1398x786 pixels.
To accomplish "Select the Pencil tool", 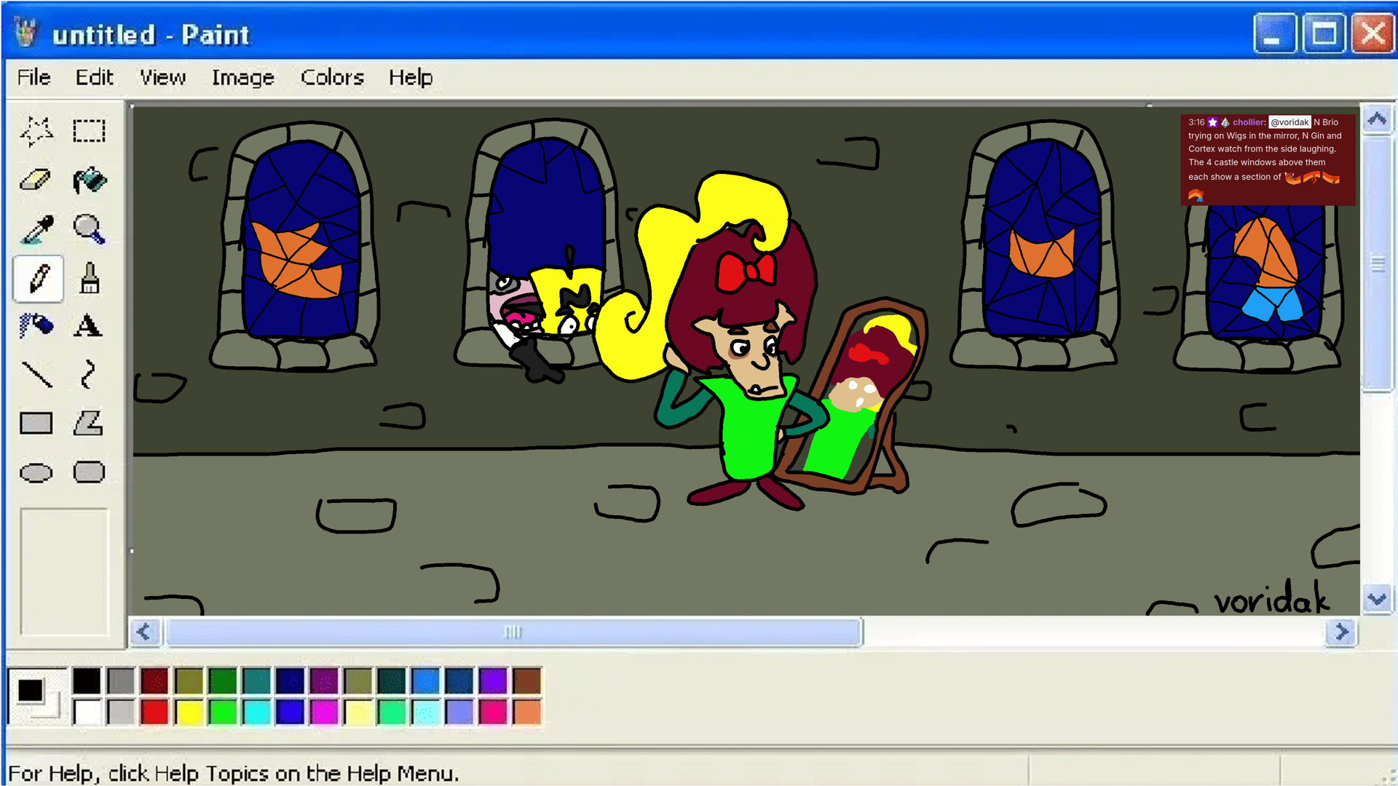I will [x=38, y=278].
